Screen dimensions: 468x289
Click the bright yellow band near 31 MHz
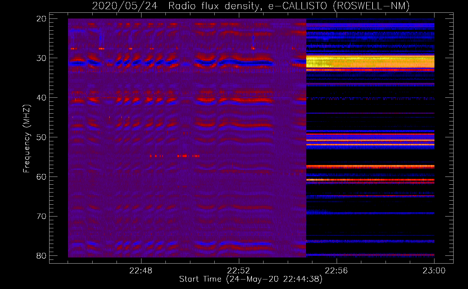370,62
